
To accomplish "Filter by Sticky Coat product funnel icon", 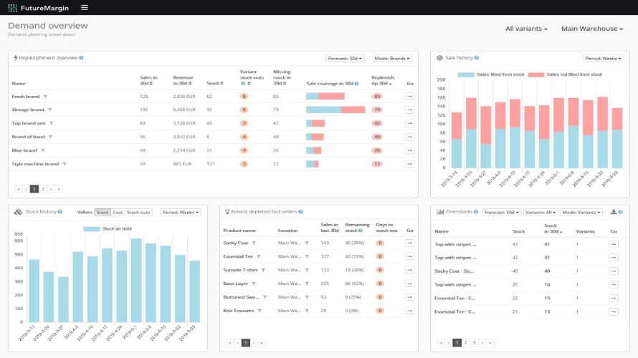I will 254,243.
